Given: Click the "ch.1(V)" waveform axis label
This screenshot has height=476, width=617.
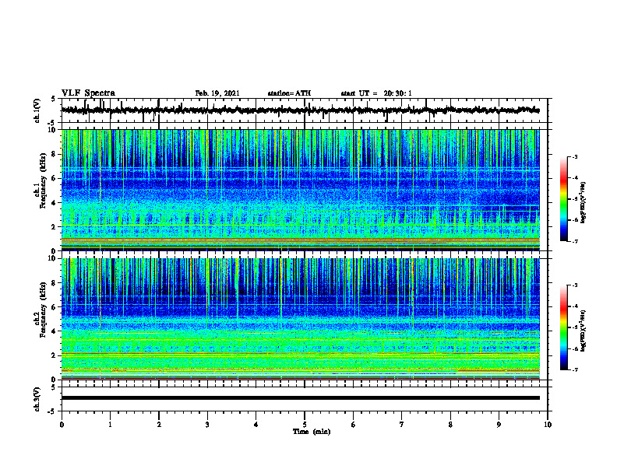Looking at the screenshot, I should 37,110.
